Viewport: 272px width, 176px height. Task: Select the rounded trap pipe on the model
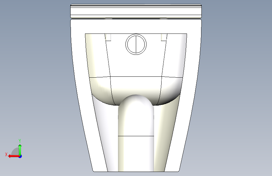[136, 133]
